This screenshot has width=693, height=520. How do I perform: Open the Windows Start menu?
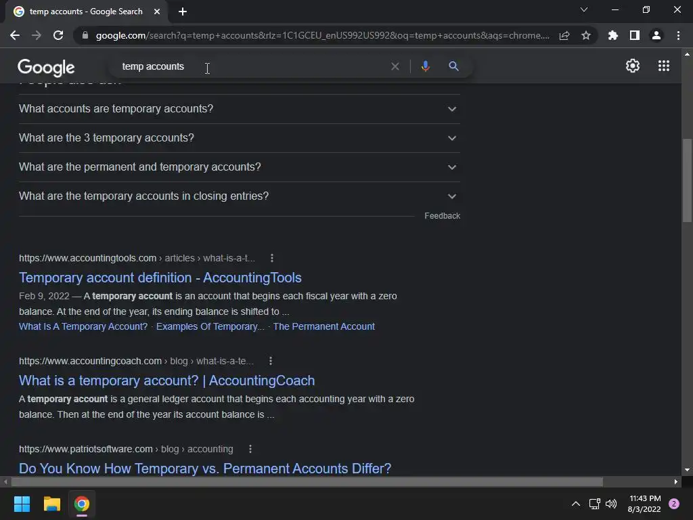tap(22, 504)
